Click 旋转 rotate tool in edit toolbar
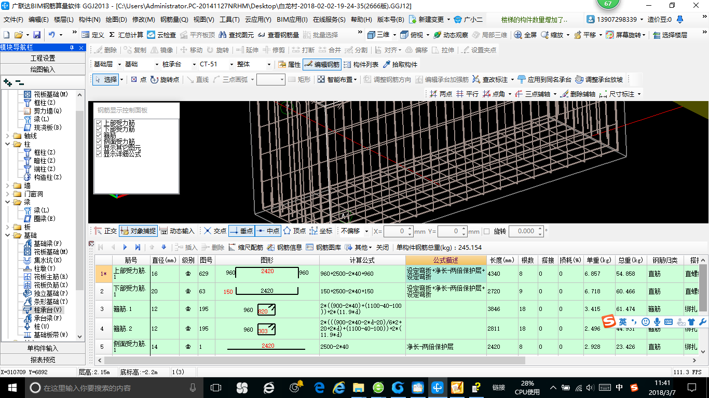The image size is (709, 398). pos(217,50)
